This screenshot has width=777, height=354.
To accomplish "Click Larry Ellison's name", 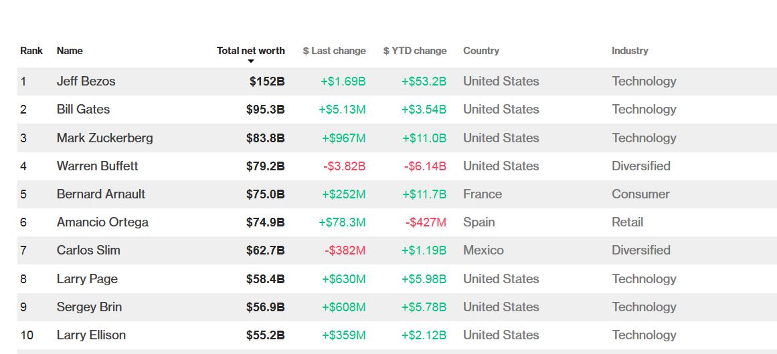I will coord(91,335).
